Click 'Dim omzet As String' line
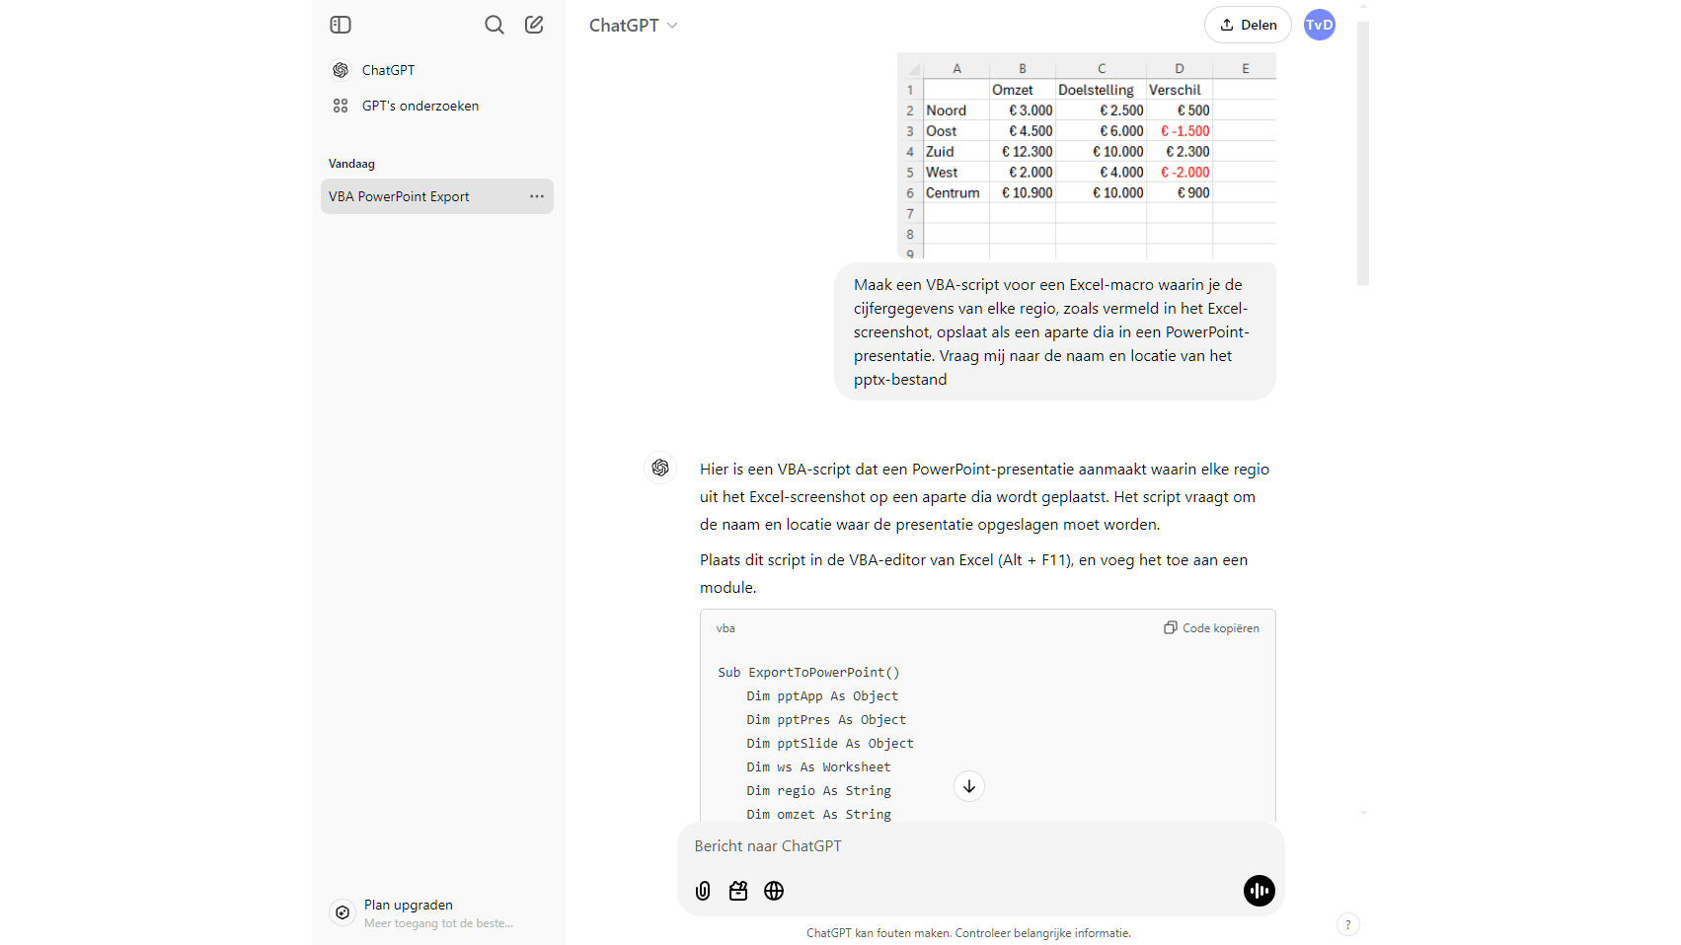This screenshot has height=945, width=1681. (x=818, y=815)
